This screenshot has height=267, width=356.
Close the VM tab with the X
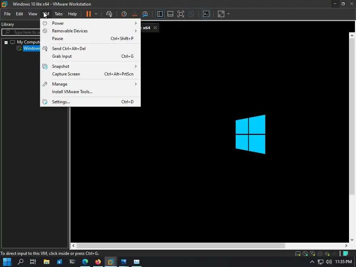(x=155, y=28)
